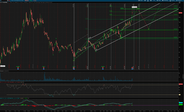The image size is (184, 112).
Task: Open the Studies menu
Action: (173, 1)
